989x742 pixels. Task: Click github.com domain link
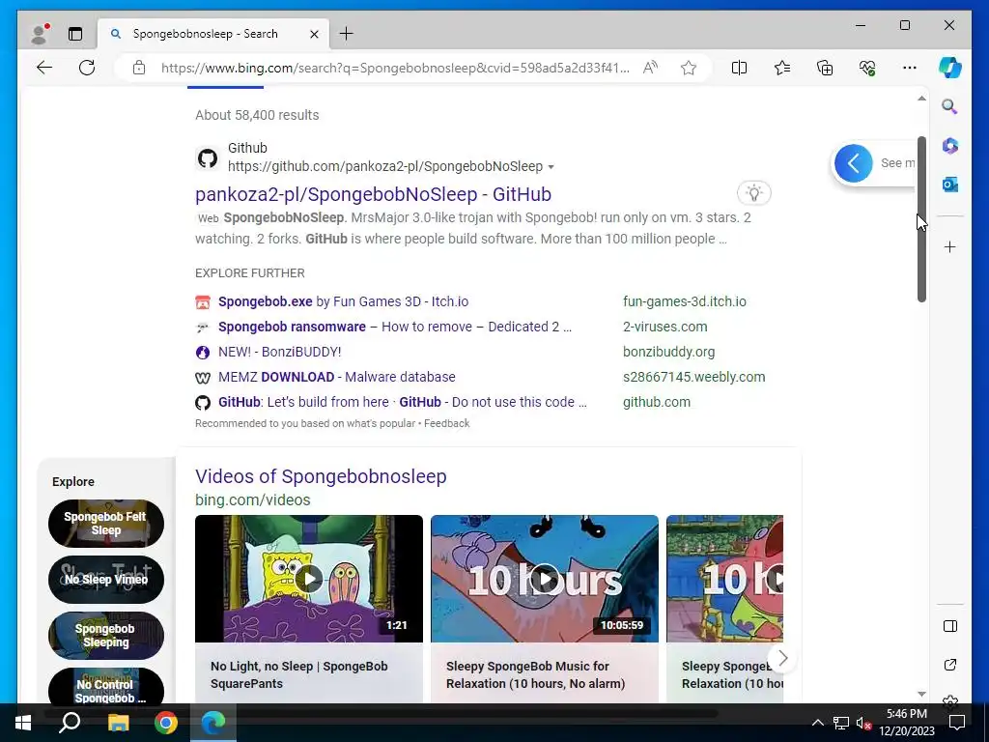657,403
